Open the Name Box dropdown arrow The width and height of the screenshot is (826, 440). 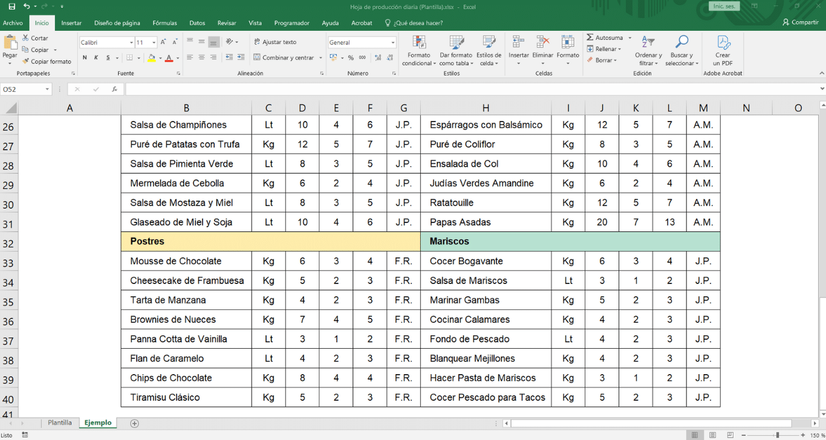[47, 89]
